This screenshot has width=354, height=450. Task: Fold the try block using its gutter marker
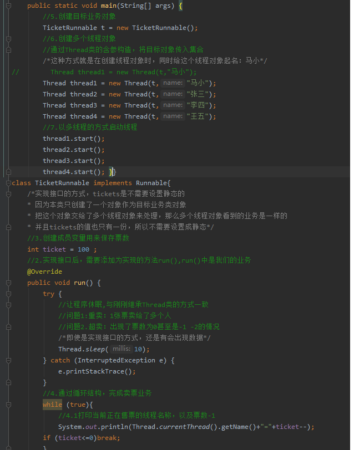9,294
